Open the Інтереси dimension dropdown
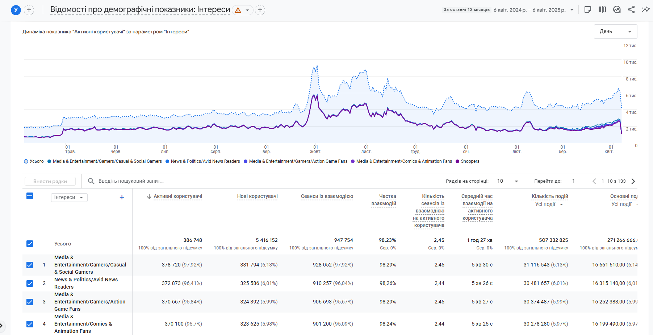This screenshot has height=335, width=653. [69, 198]
